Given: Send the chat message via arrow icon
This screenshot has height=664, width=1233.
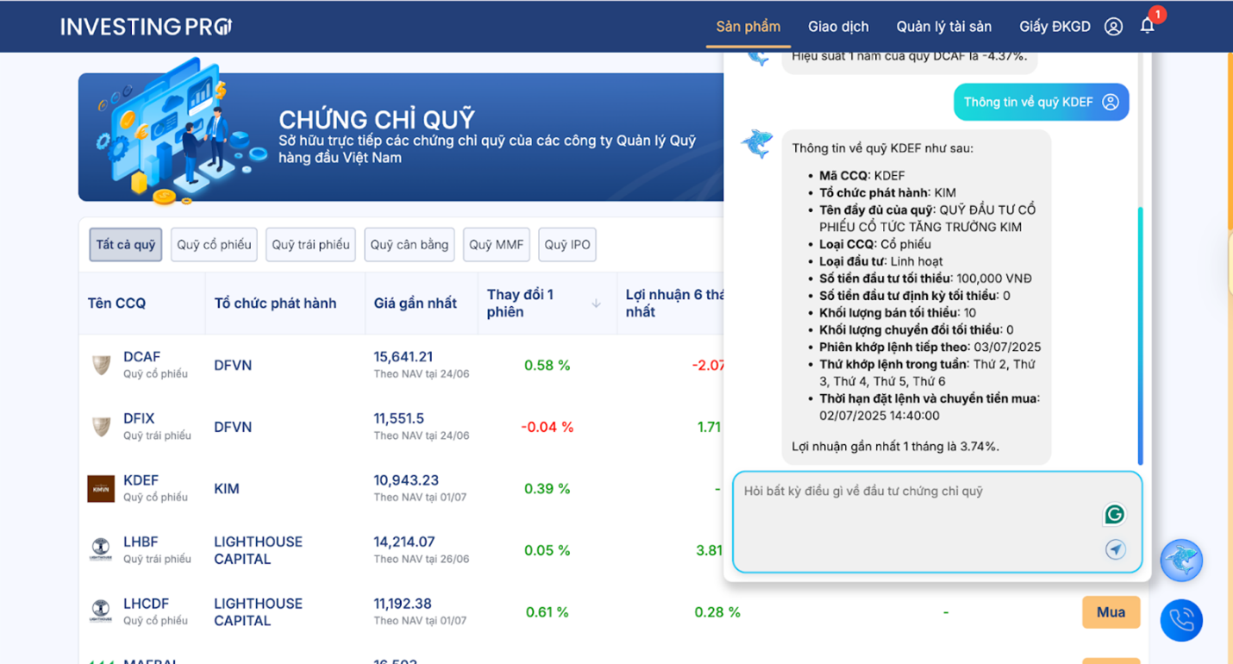Looking at the screenshot, I should [1116, 549].
